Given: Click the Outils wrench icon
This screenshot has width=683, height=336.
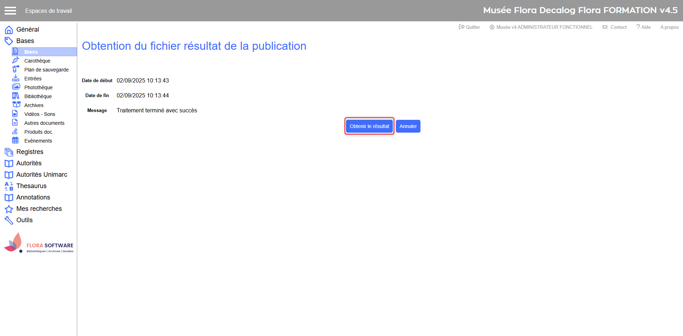Looking at the screenshot, I should [9, 220].
